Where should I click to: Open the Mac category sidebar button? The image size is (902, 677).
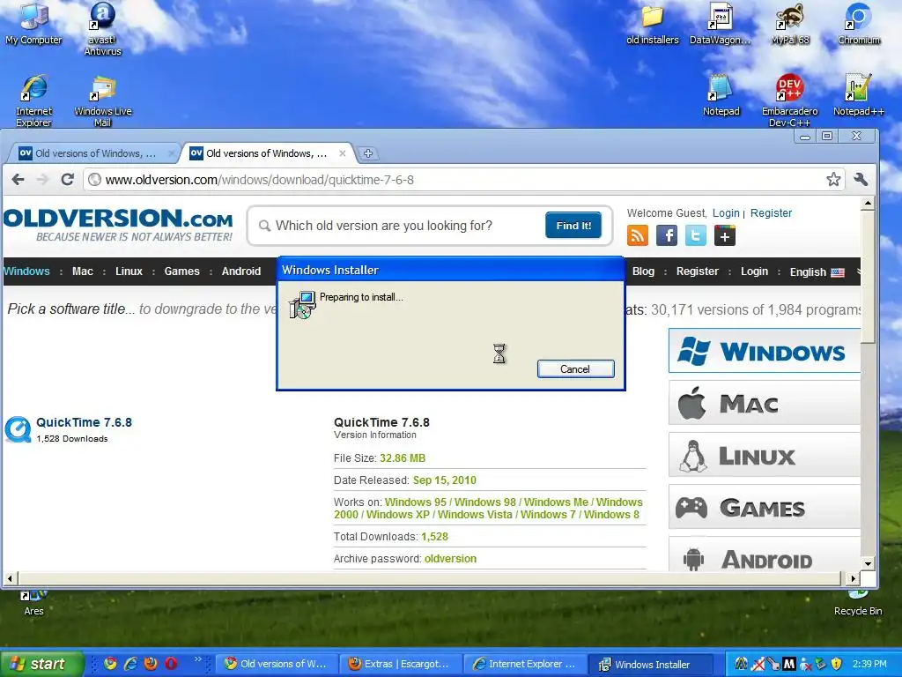tap(764, 403)
